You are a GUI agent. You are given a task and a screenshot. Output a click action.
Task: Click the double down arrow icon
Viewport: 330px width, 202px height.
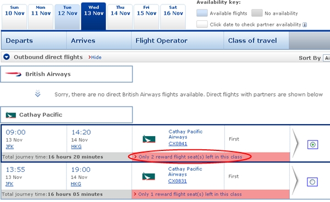tap(37, 93)
